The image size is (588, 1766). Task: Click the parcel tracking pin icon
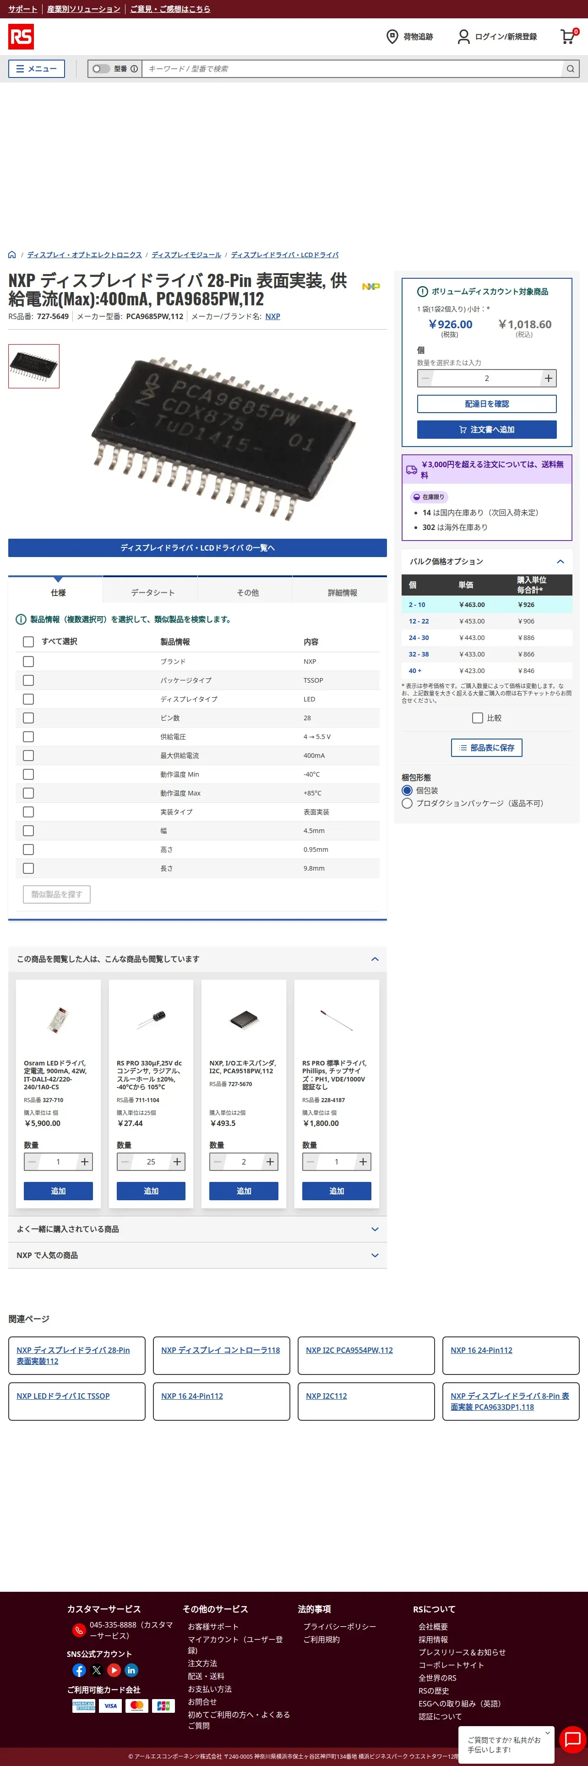(392, 36)
